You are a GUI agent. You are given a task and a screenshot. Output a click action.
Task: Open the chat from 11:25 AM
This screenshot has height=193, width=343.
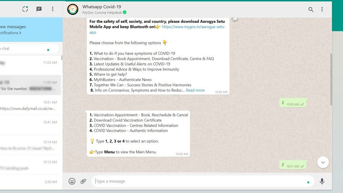[30, 65]
